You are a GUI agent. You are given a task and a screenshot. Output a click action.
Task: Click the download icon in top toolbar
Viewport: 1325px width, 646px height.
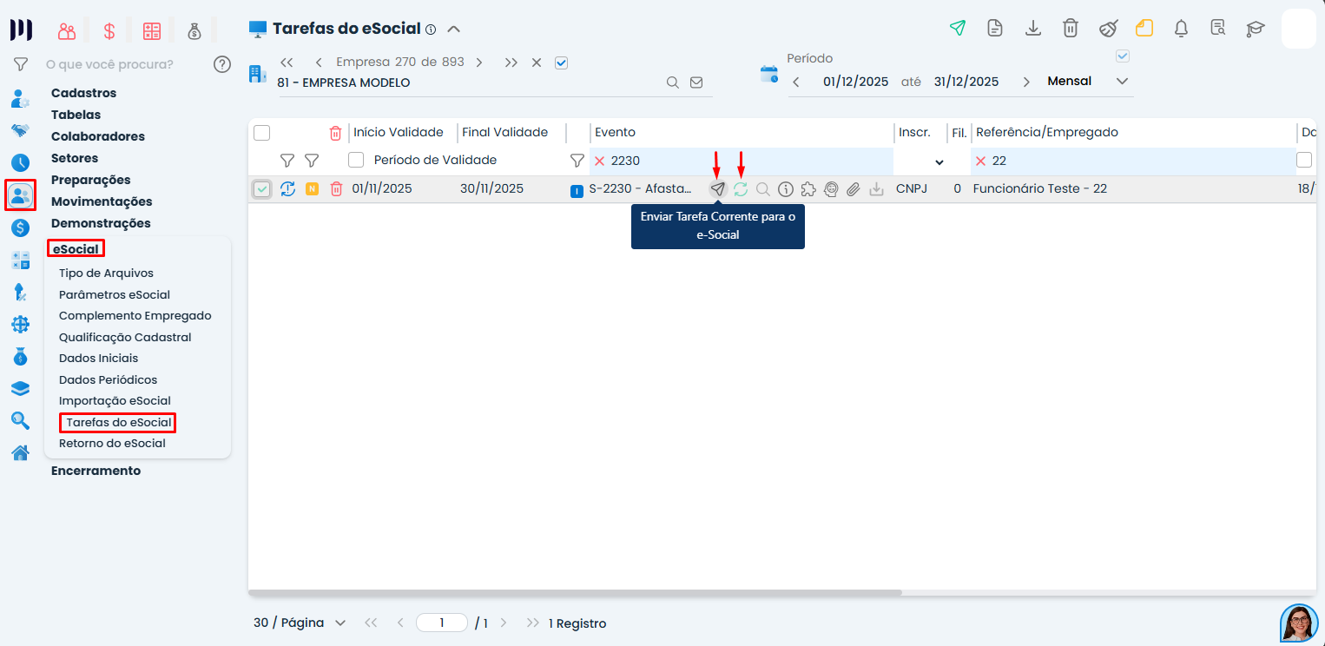(x=1033, y=28)
